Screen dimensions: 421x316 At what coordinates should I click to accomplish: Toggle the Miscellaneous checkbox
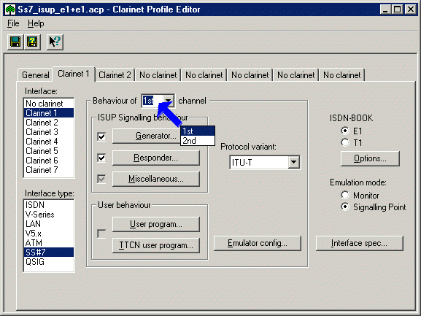tap(101, 179)
